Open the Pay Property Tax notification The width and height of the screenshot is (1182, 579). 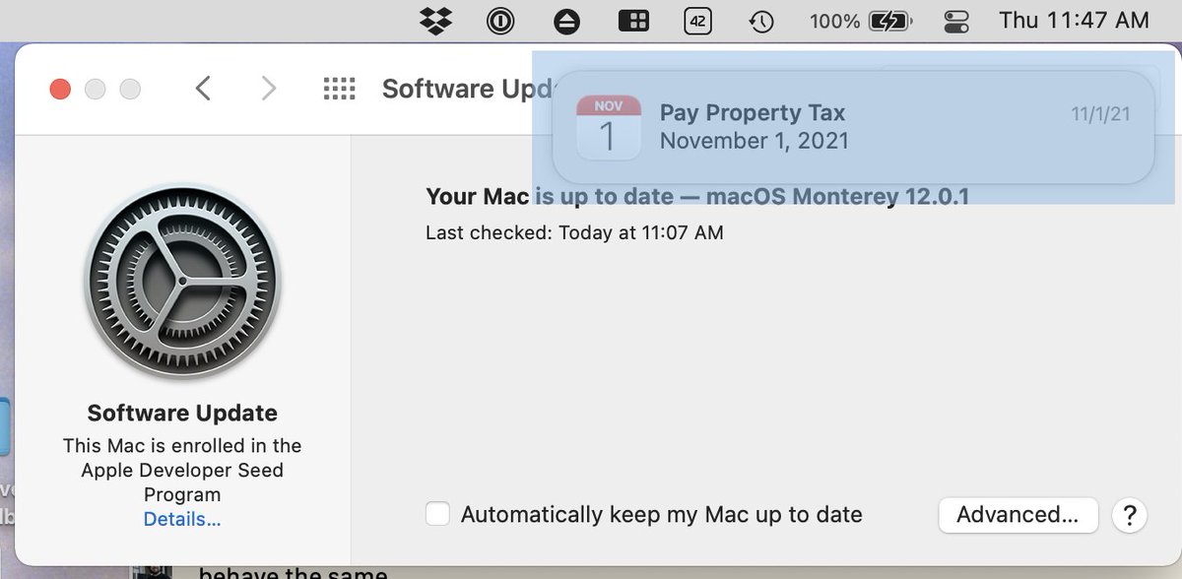click(853, 127)
